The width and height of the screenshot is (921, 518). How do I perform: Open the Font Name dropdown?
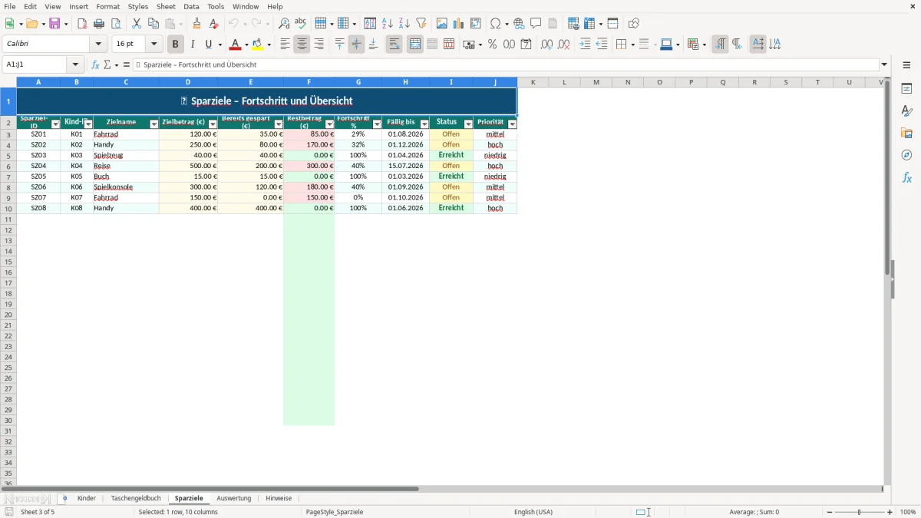pyautogui.click(x=98, y=45)
